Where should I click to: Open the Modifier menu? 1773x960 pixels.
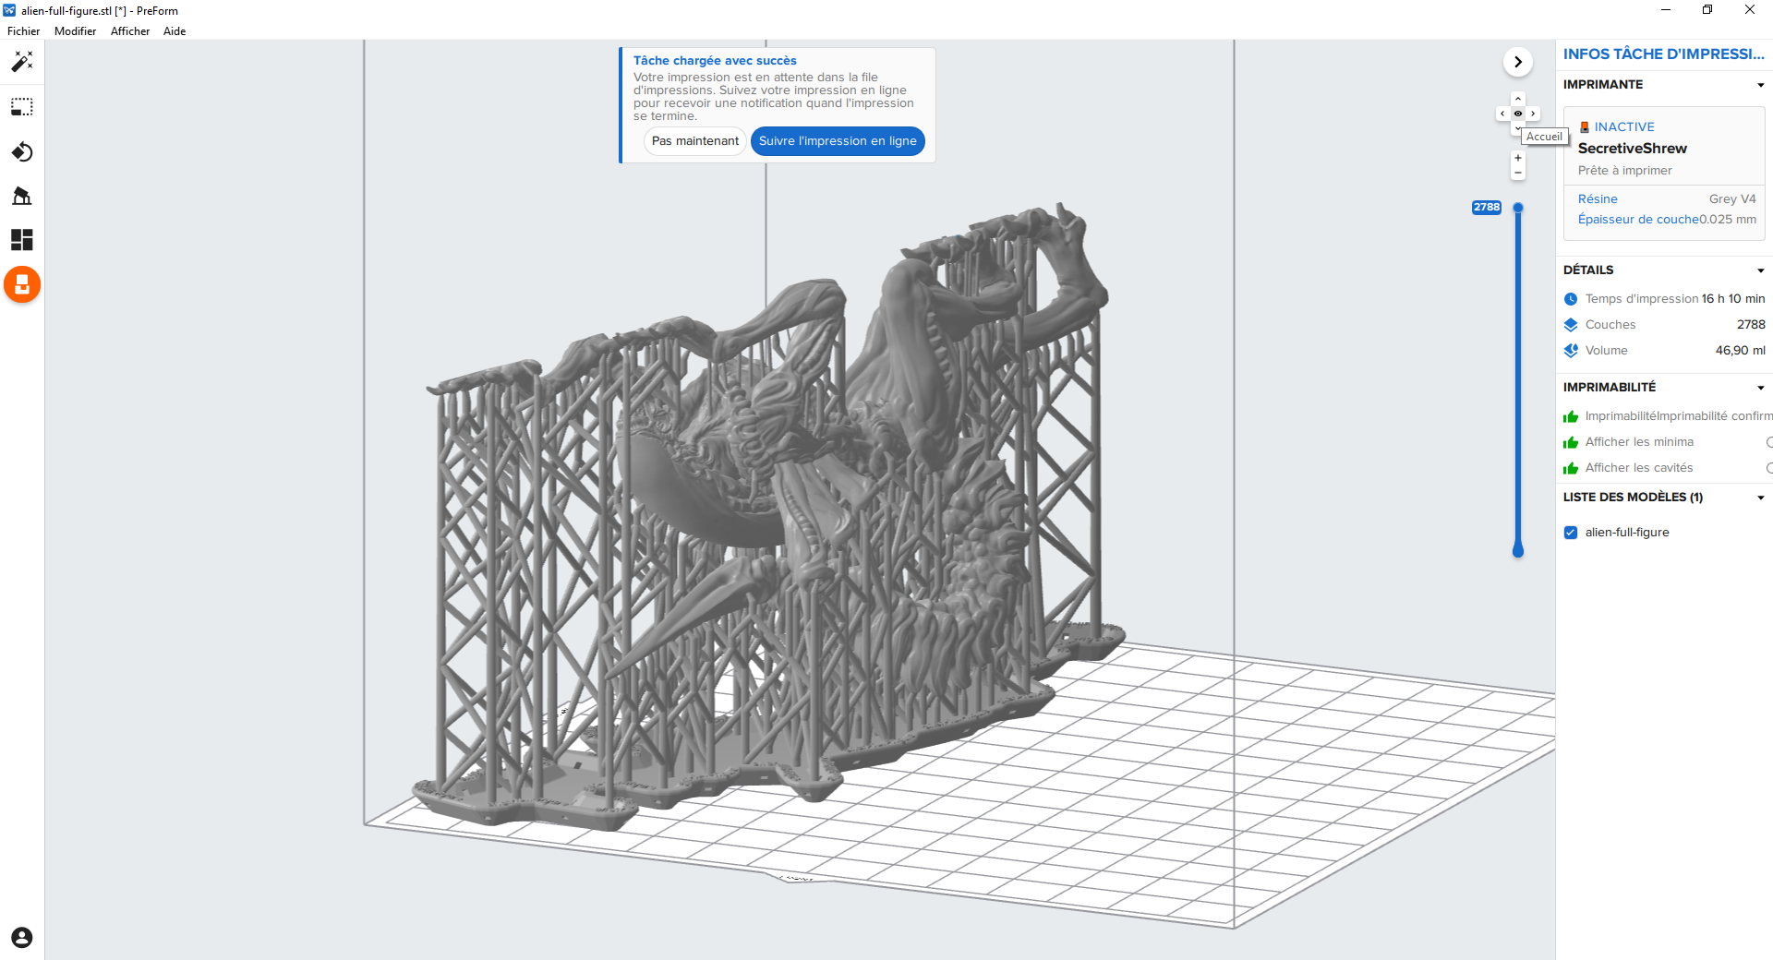tap(75, 31)
